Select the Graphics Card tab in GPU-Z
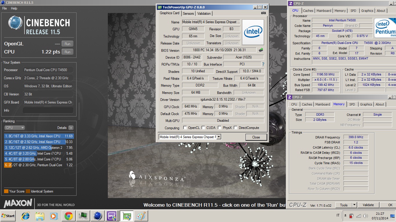396x222 pixels. coord(170,13)
